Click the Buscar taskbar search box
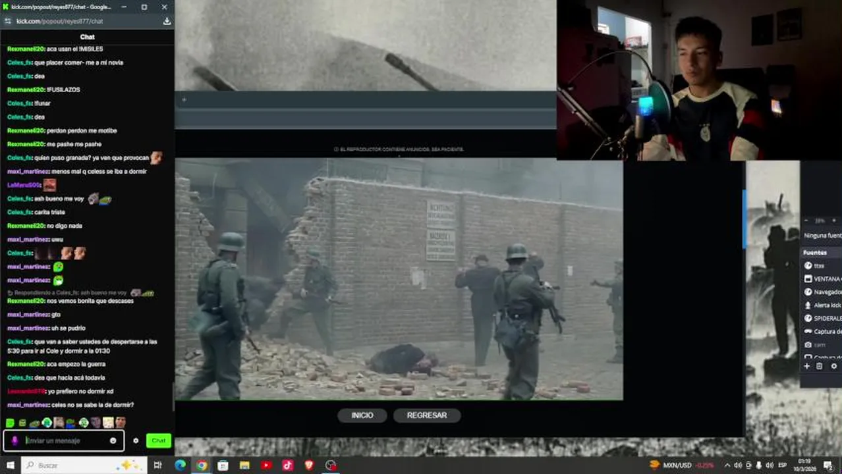The width and height of the screenshot is (842, 474). [x=84, y=465]
